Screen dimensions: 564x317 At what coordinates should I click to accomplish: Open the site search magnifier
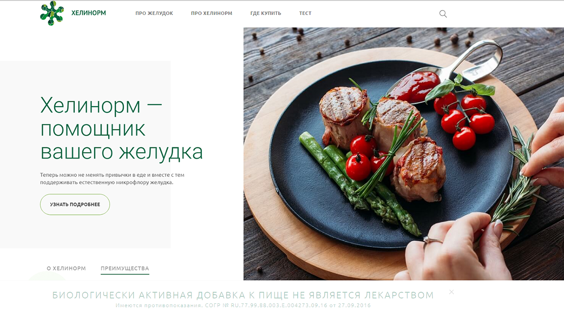(x=443, y=14)
